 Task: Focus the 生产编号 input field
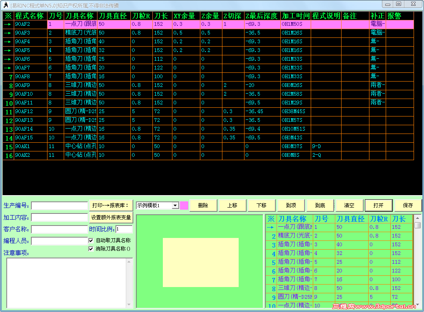coord(60,206)
